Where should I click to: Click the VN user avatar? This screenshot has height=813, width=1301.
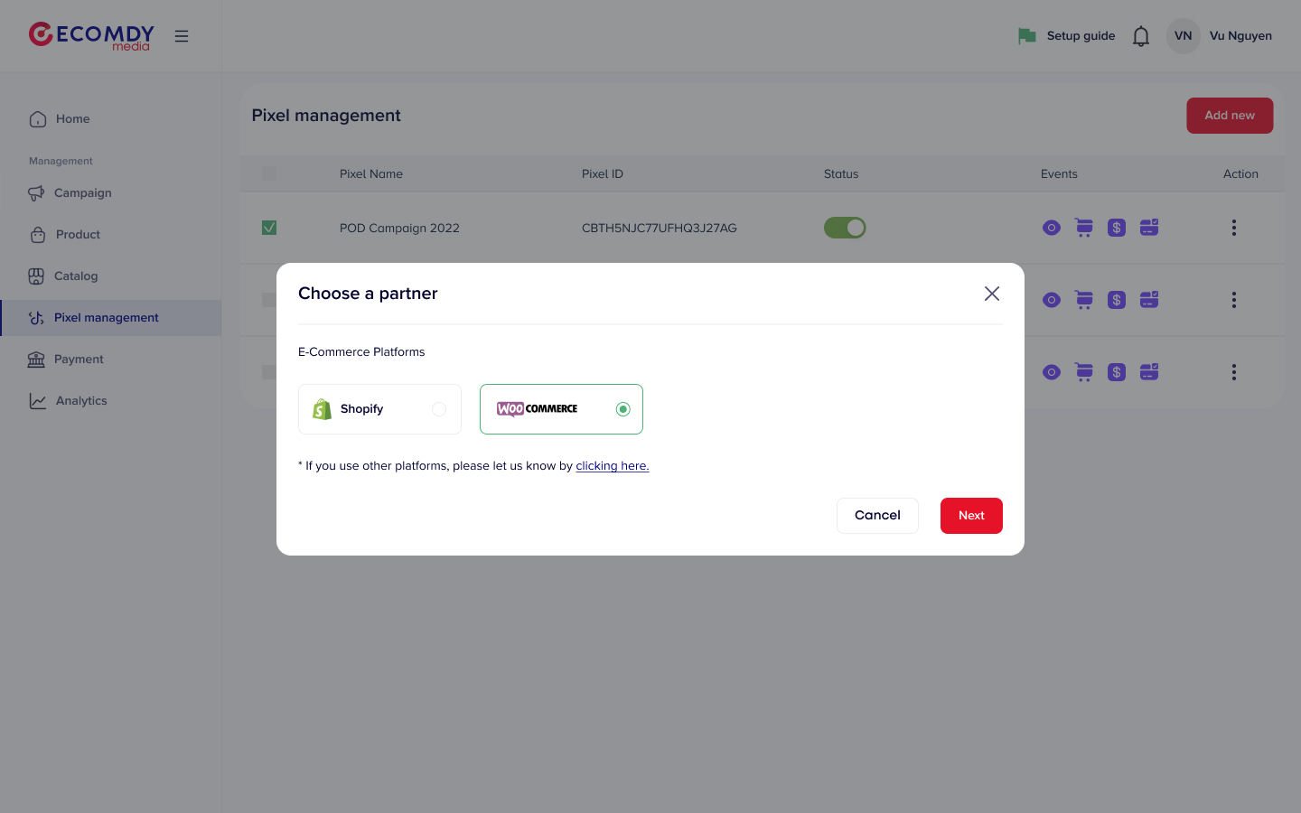click(1184, 36)
